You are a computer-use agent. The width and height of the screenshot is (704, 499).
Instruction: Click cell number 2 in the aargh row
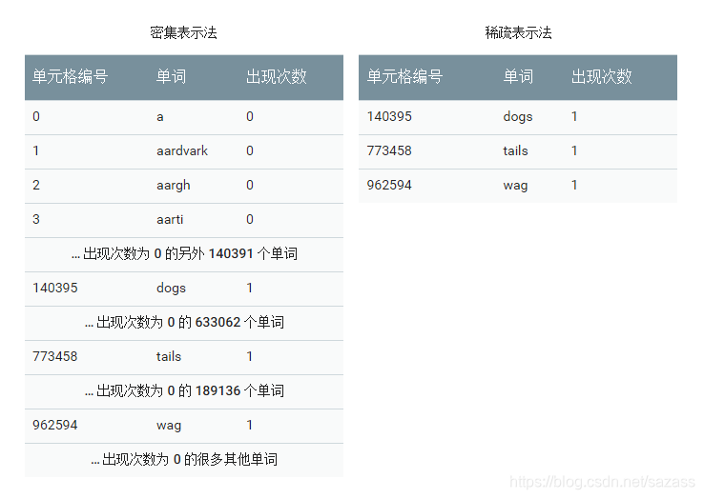tap(36, 185)
